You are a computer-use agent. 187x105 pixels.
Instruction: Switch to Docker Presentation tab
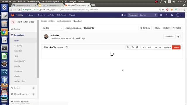tap(51, 5)
